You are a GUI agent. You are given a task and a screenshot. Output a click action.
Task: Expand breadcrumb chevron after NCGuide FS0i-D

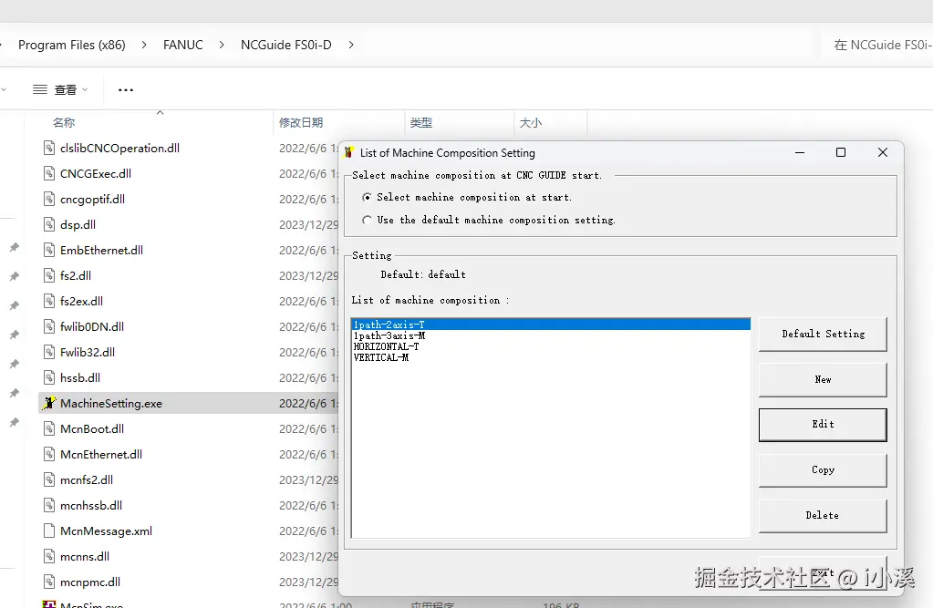[x=351, y=46]
